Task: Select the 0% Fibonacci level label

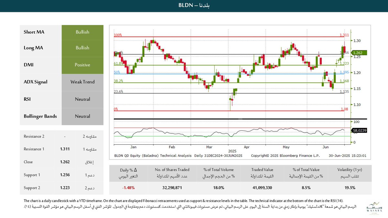Action: click(116, 109)
